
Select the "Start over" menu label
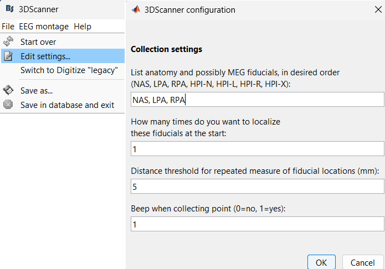coord(38,42)
